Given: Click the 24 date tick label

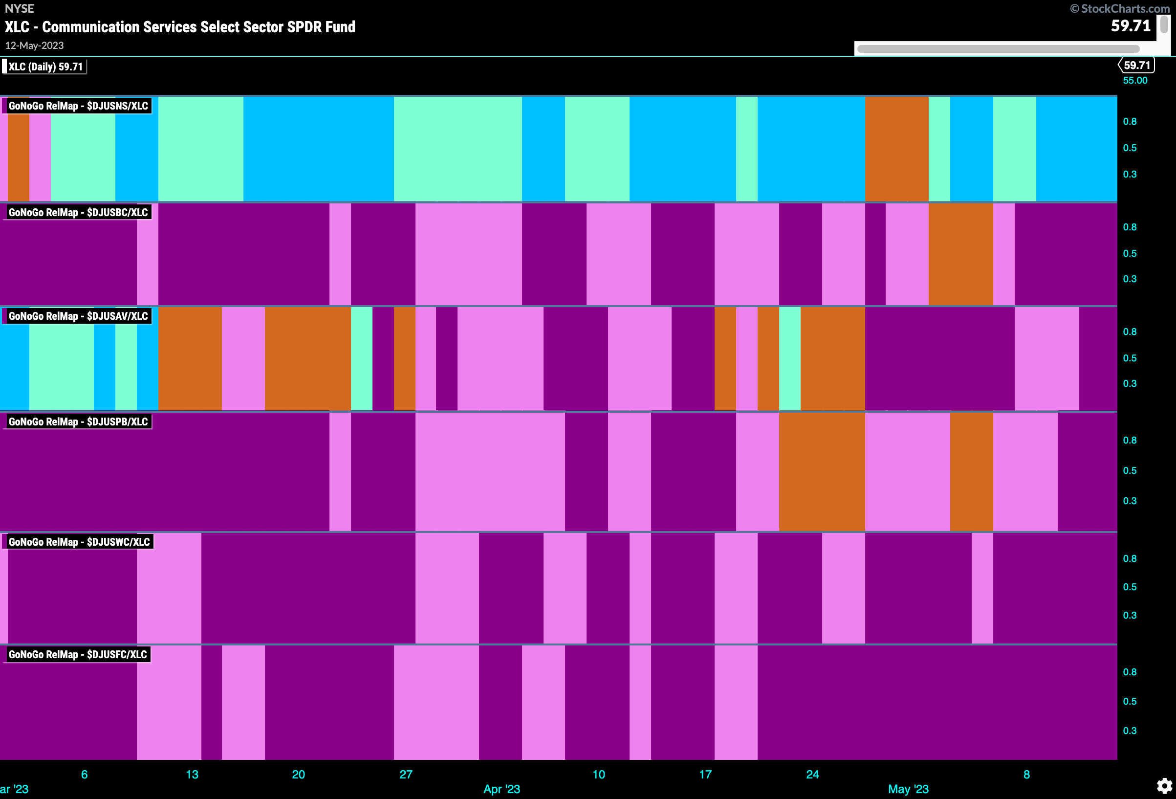Looking at the screenshot, I should (x=813, y=774).
